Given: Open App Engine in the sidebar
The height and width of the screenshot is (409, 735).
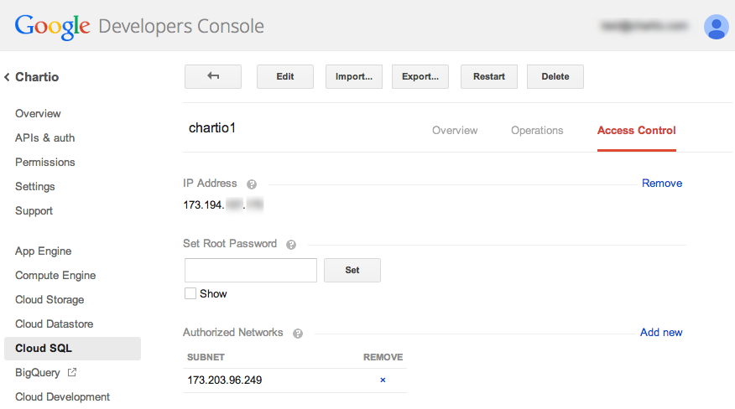Looking at the screenshot, I should coord(43,251).
